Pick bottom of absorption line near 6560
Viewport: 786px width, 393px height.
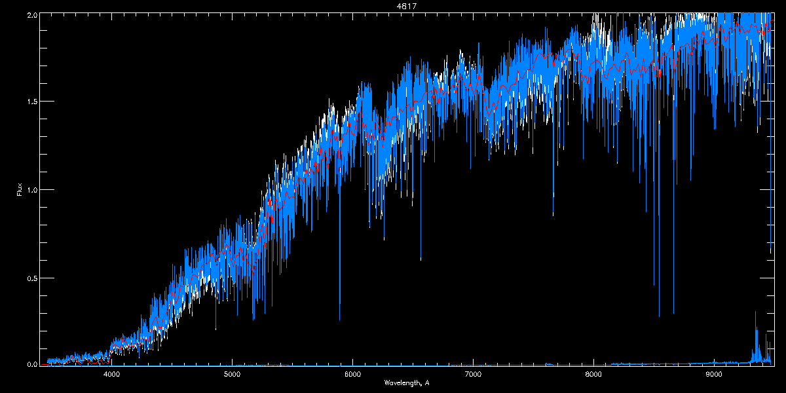click(x=421, y=259)
